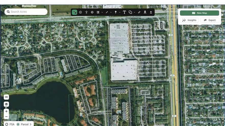This screenshot has width=225, height=126.
Task: Open the history clock tool
Action: point(92,12)
